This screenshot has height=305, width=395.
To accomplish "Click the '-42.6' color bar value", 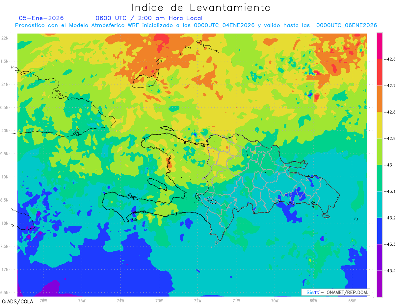I will coord(390,59).
